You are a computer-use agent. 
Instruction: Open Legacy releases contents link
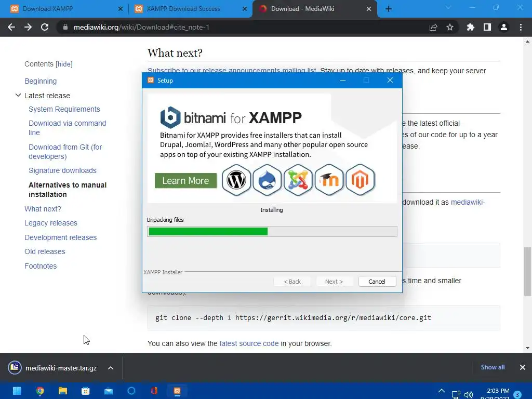(51, 223)
